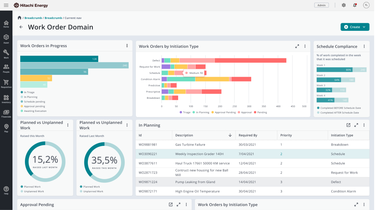The height and width of the screenshot is (210, 380).
Task: Open In Planning table in new window
Action: pos(348,125)
